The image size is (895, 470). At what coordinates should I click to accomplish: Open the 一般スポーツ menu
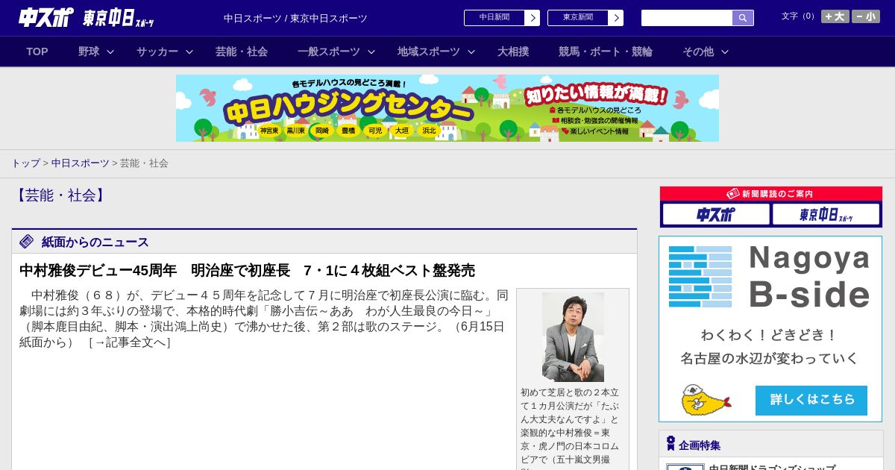329,51
